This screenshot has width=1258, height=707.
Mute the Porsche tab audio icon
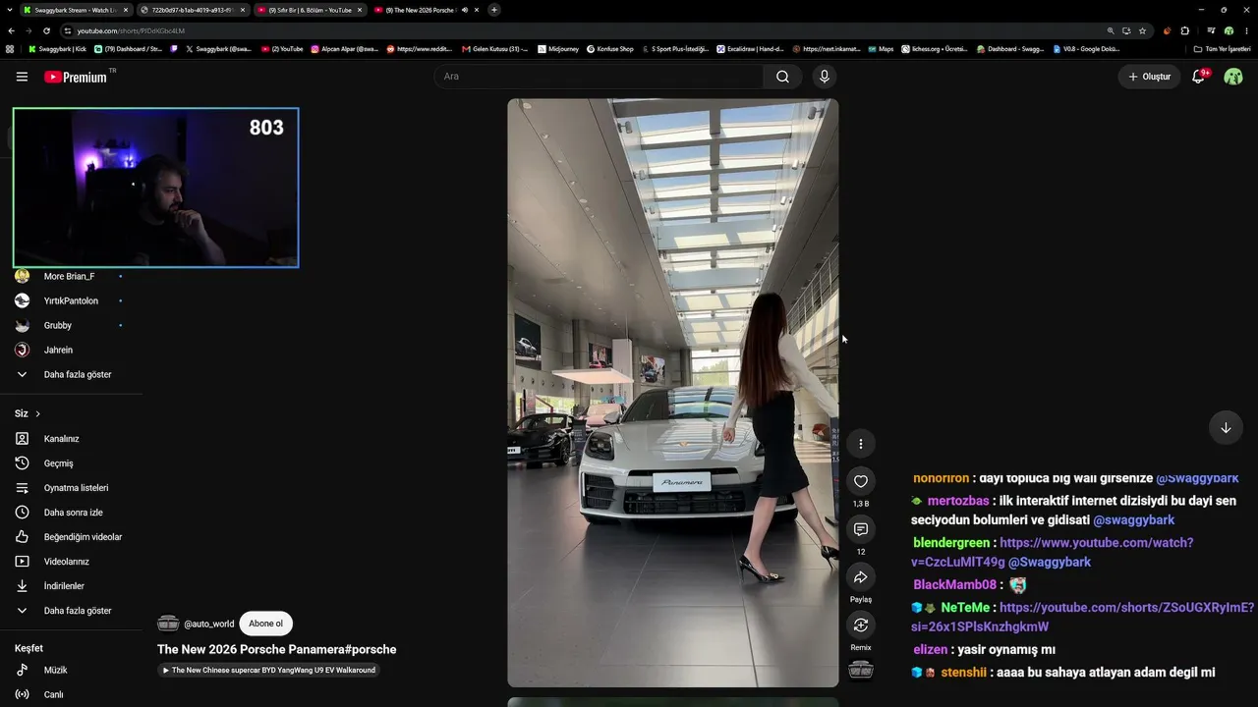465,10
